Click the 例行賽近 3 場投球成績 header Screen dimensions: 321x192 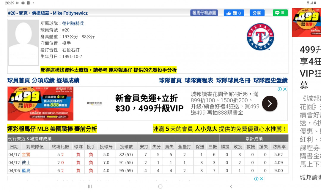click(x=113, y=139)
